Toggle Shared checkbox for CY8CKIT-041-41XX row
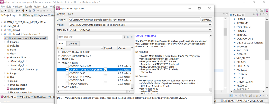This screenshot has width=269, height=104. tap(106, 66)
